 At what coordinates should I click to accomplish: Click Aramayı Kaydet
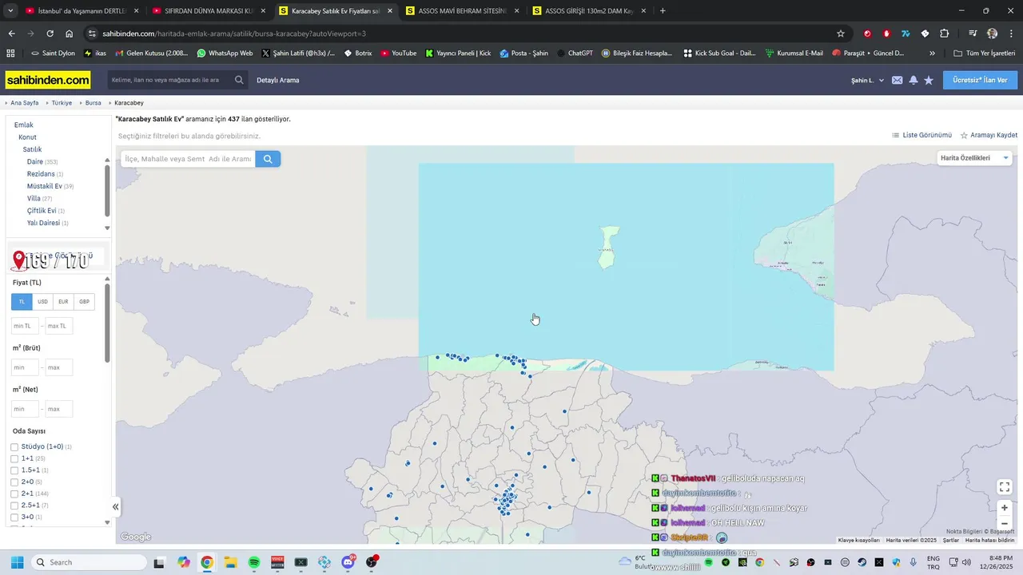point(989,135)
